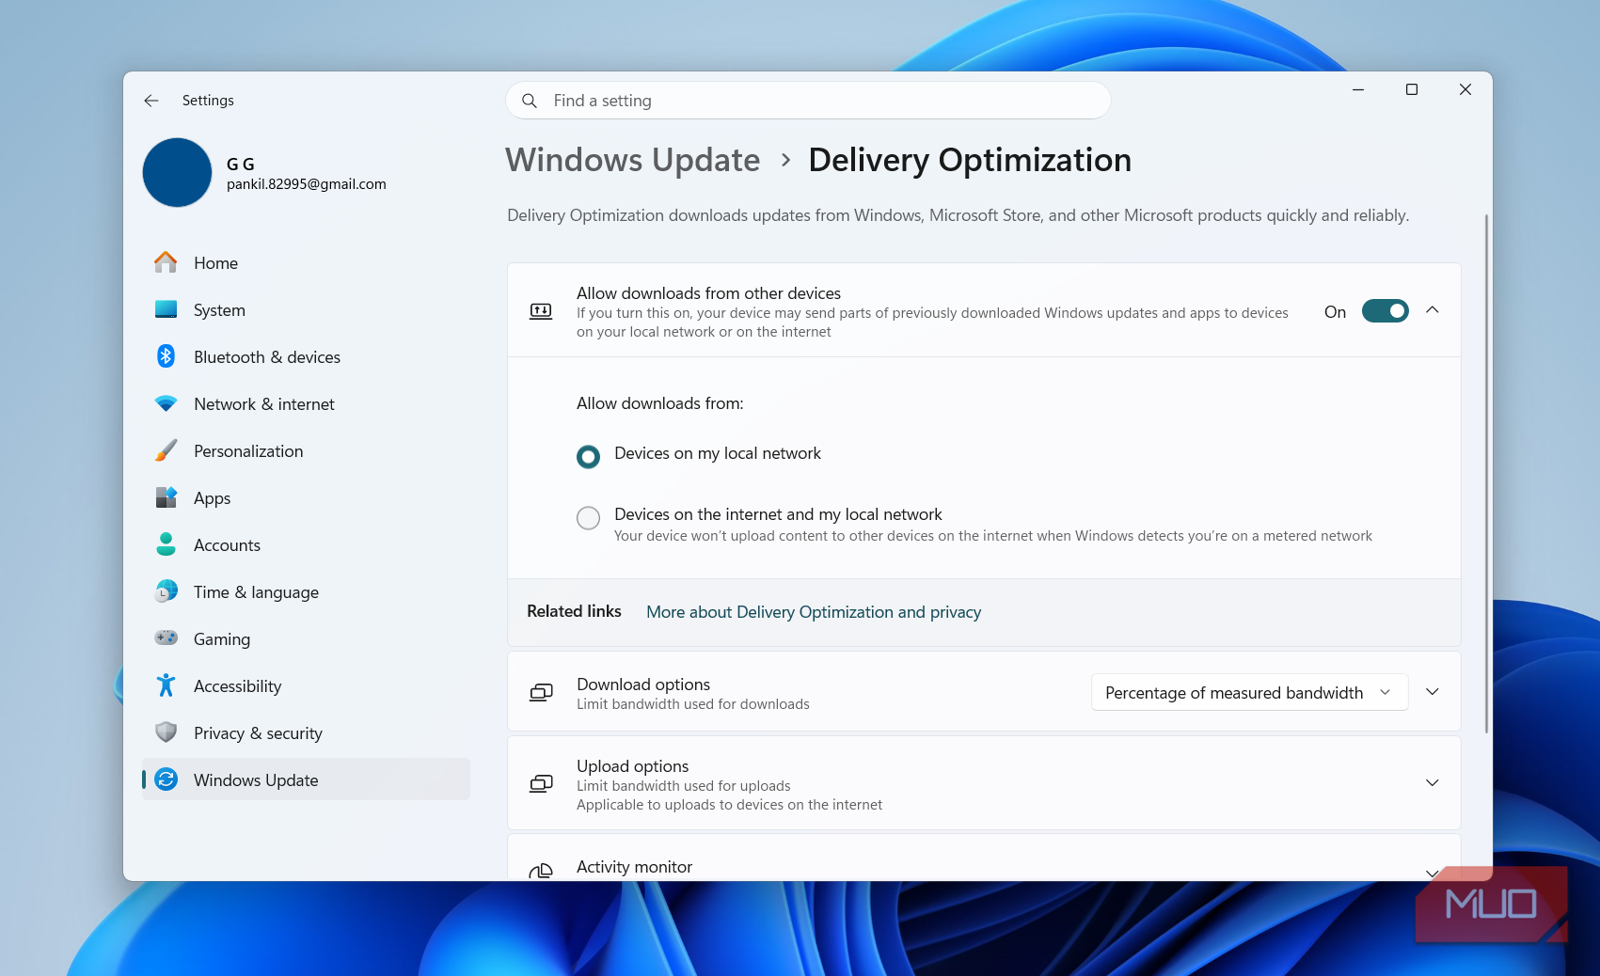Open More about Delivery Optimization and privacy

(x=814, y=612)
